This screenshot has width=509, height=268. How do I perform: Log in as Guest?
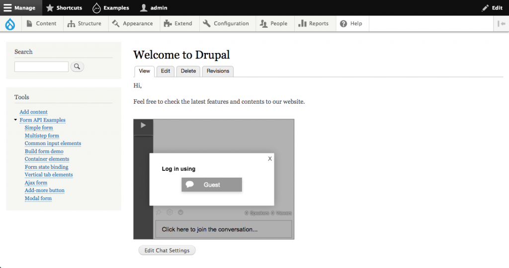pos(212,185)
